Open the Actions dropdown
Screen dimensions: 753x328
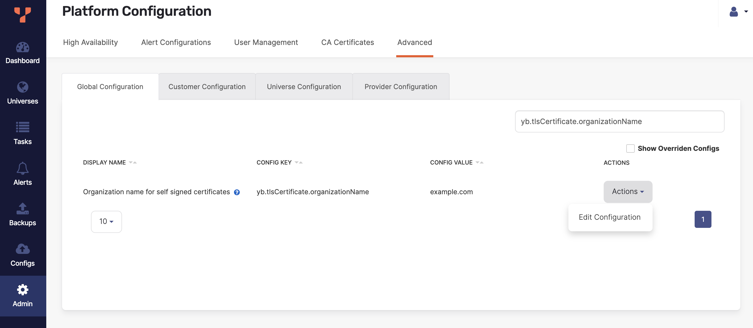[x=628, y=192]
